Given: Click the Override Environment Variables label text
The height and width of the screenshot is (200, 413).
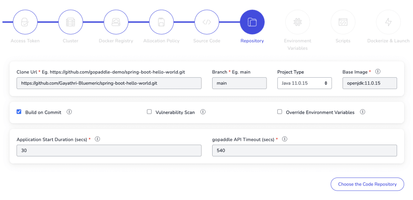Looking at the screenshot, I should tap(320, 112).
